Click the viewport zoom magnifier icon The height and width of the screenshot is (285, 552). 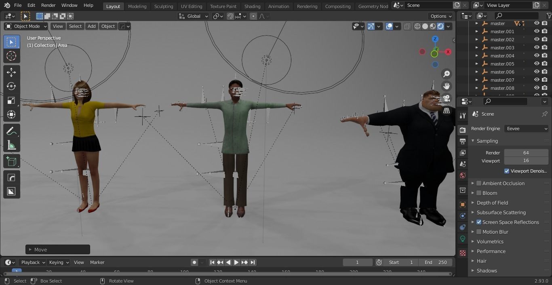447,74
